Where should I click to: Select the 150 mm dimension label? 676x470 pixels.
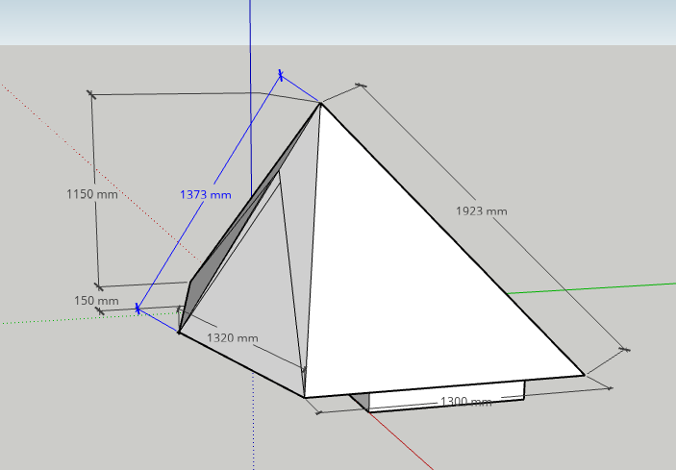pyautogui.click(x=96, y=301)
